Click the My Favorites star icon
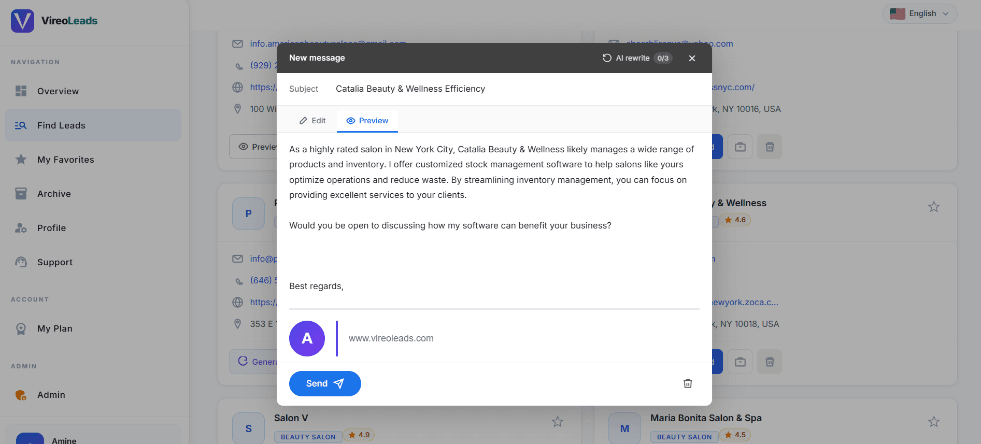 (x=21, y=160)
